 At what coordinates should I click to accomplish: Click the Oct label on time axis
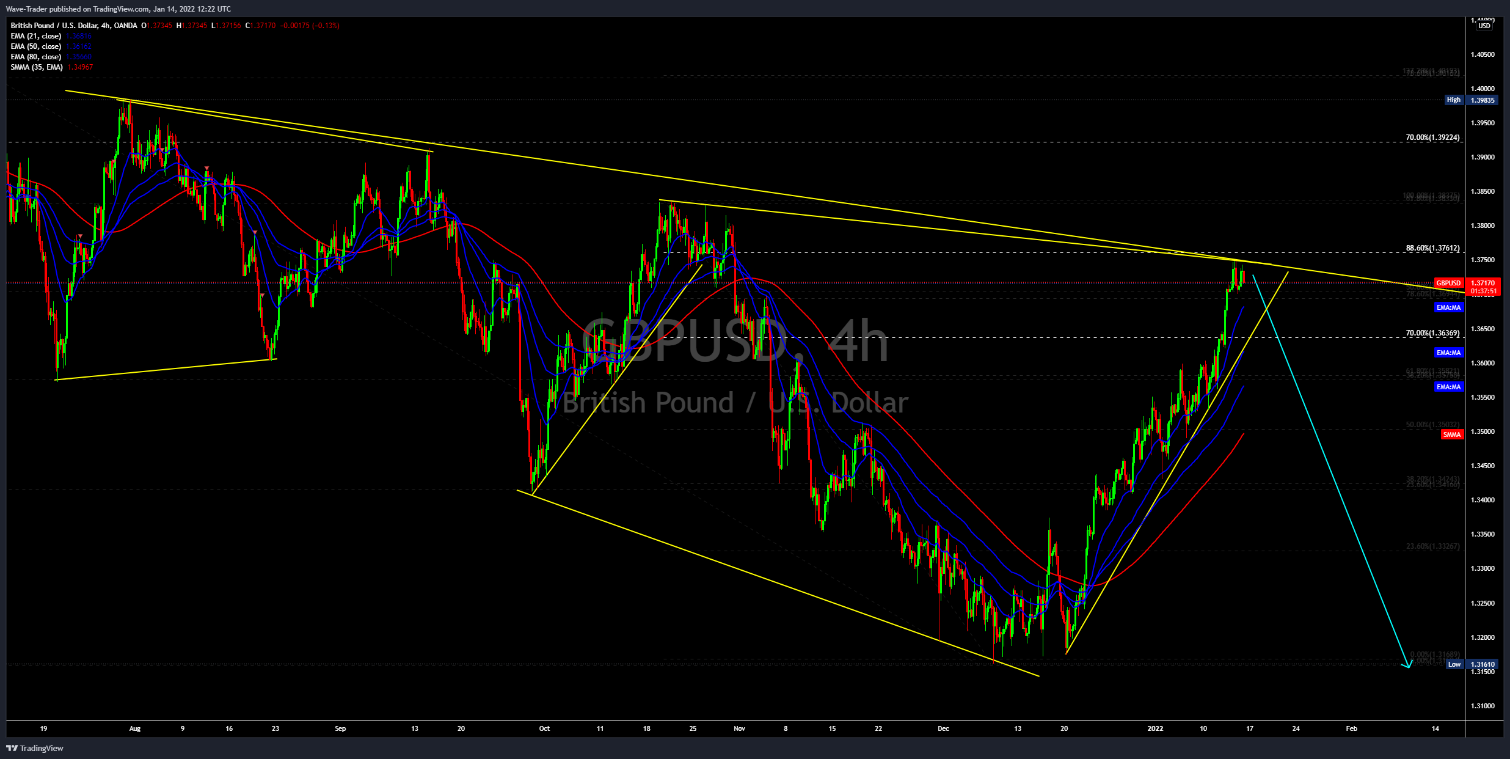click(x=544, y=728)
